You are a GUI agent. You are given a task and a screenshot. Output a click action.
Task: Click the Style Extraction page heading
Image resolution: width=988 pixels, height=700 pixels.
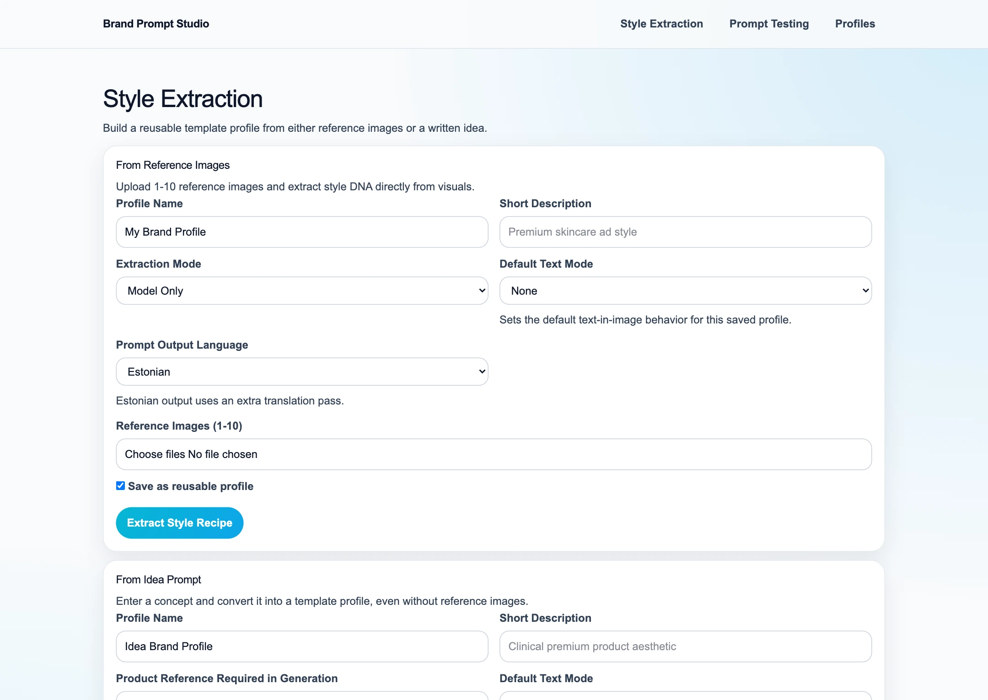(x=183, y=99)
